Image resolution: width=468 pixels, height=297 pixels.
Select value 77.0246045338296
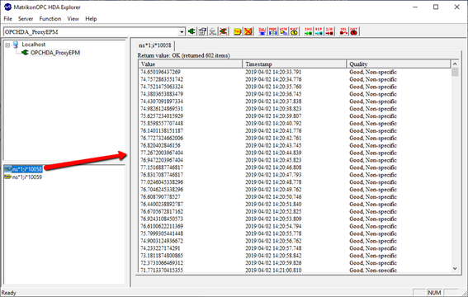click(162, 181)
